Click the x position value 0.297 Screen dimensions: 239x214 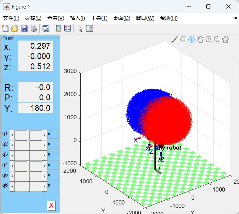[36, 46]
